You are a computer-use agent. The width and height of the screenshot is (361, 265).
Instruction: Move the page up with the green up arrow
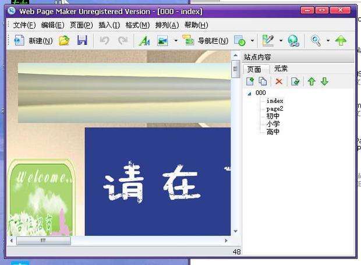pyautogui.click(x=312, y=82)
